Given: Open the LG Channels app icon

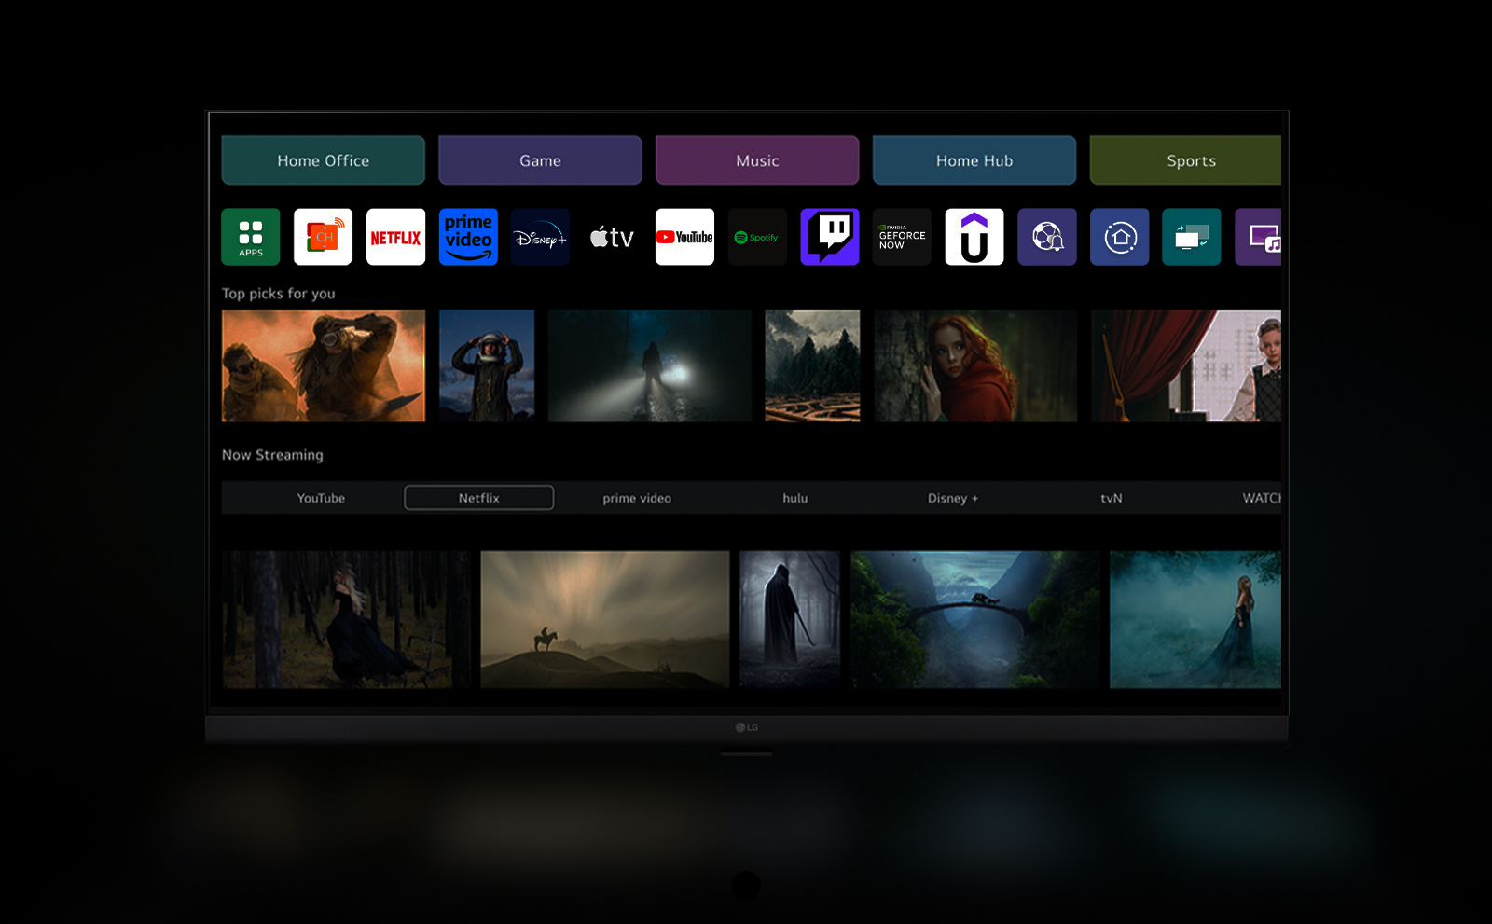Looking at the screenshot, I should point(323,237).
